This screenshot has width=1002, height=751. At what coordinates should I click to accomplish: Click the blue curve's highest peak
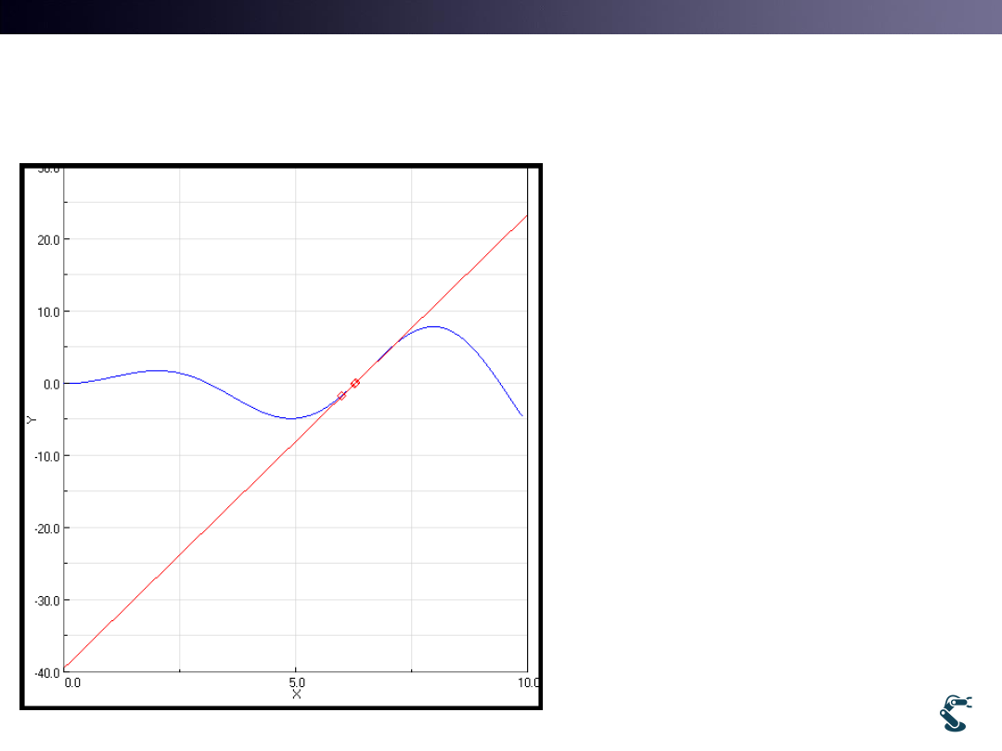[x=433, y=326]
